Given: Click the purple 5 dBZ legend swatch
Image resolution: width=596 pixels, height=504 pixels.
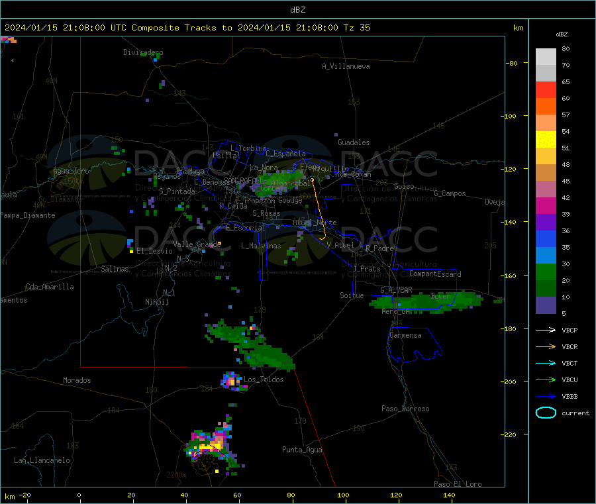Looking at the screenshot, I should [x=546, y=305].
